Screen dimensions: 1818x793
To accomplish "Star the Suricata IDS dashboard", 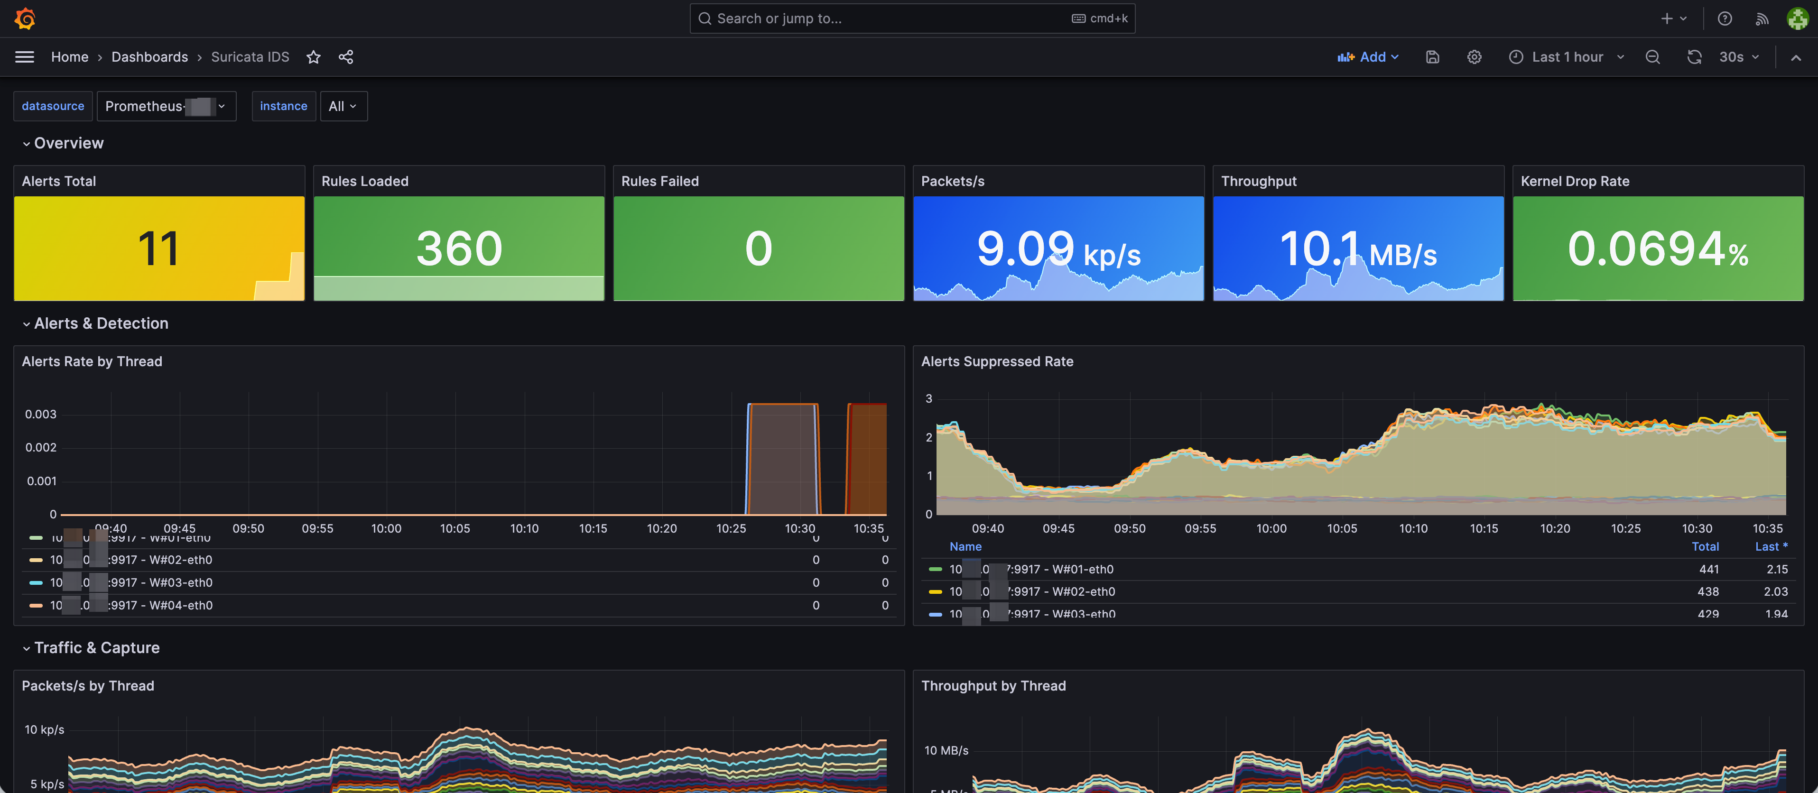I will click(313, 57).
